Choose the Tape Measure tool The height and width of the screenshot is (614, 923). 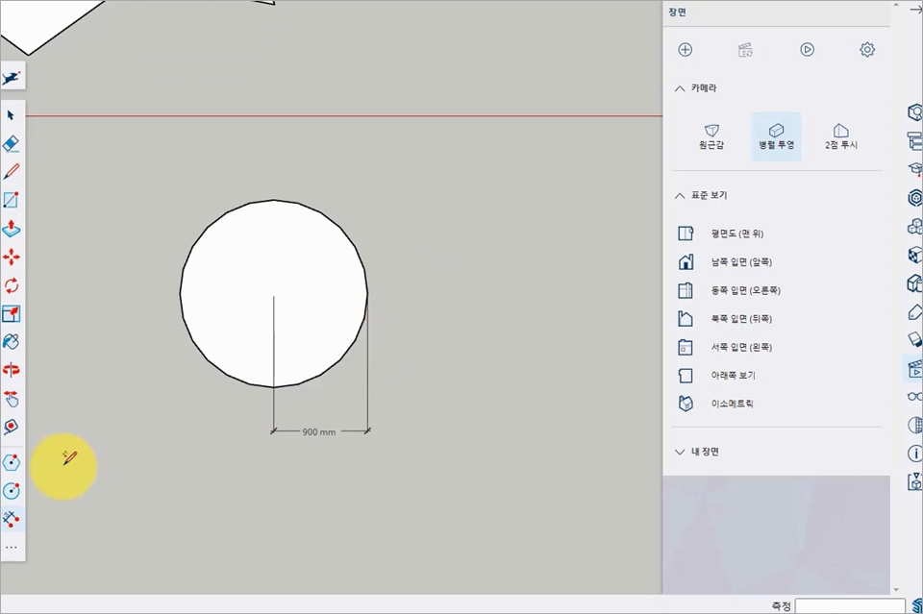12,427
